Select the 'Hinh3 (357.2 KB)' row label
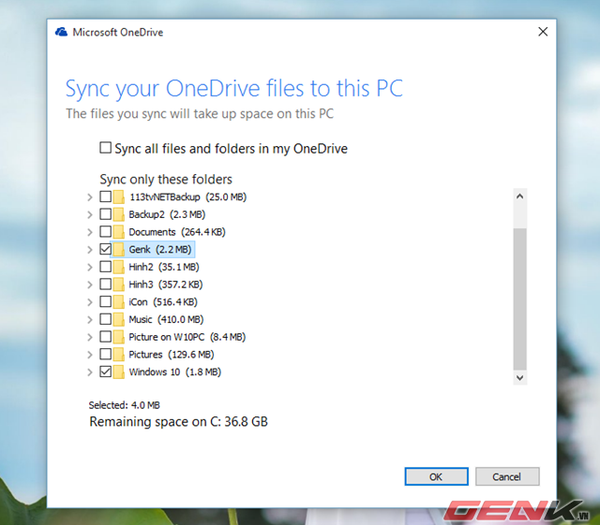This screenshot has height=525, width=600. pyautogui.click(x=166, y=284)
